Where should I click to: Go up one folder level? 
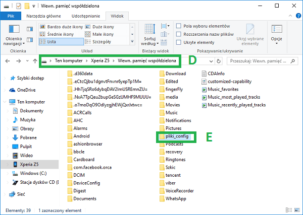[35, 61]
